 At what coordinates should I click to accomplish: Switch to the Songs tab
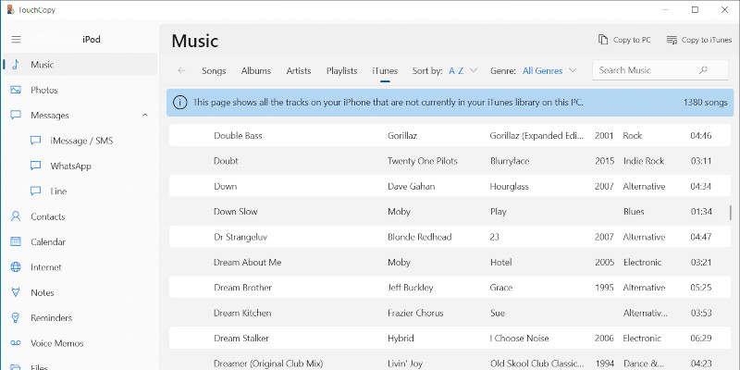pos(214,71)
